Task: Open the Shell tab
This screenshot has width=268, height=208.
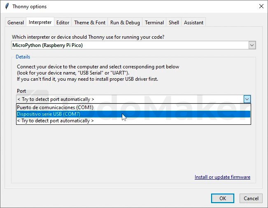Action: point(174,23)
